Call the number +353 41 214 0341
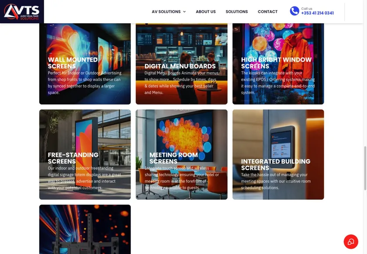The height and width of the screenshot is (254, 367). point(317,13)
